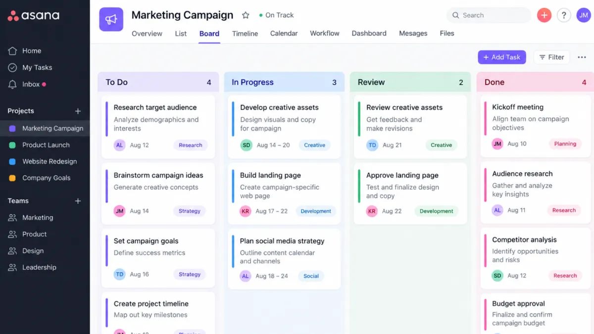Screen dimensions: 594x334
Task: Click JM avatar on Kickoff meeting card
Action: click(497, 143)
